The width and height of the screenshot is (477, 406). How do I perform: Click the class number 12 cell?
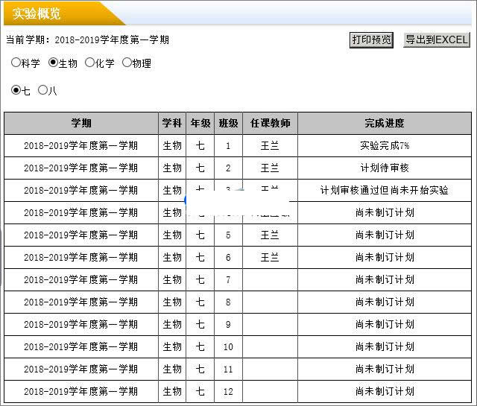click(229, 391)
